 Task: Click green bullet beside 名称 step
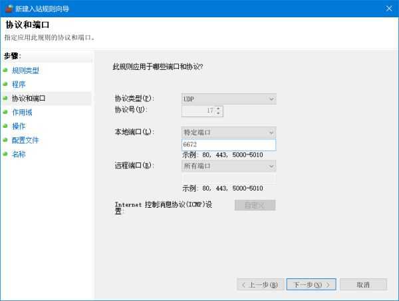5,154
